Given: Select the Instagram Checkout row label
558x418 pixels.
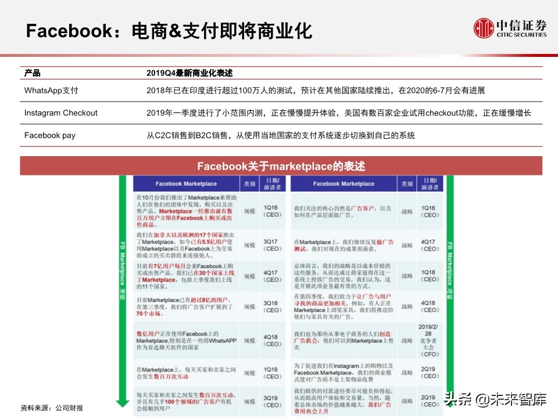Looking at the screenshot, I should pyautogui.click(x=60, y=113).
